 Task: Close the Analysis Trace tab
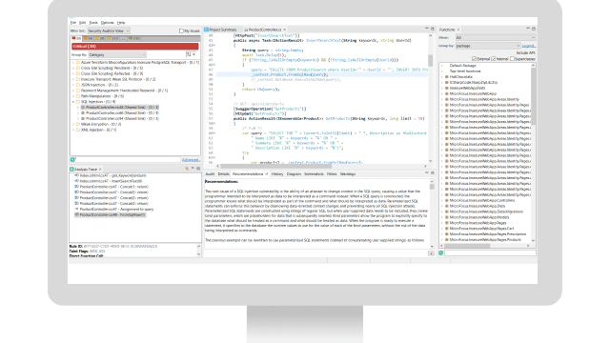point(100,170)
